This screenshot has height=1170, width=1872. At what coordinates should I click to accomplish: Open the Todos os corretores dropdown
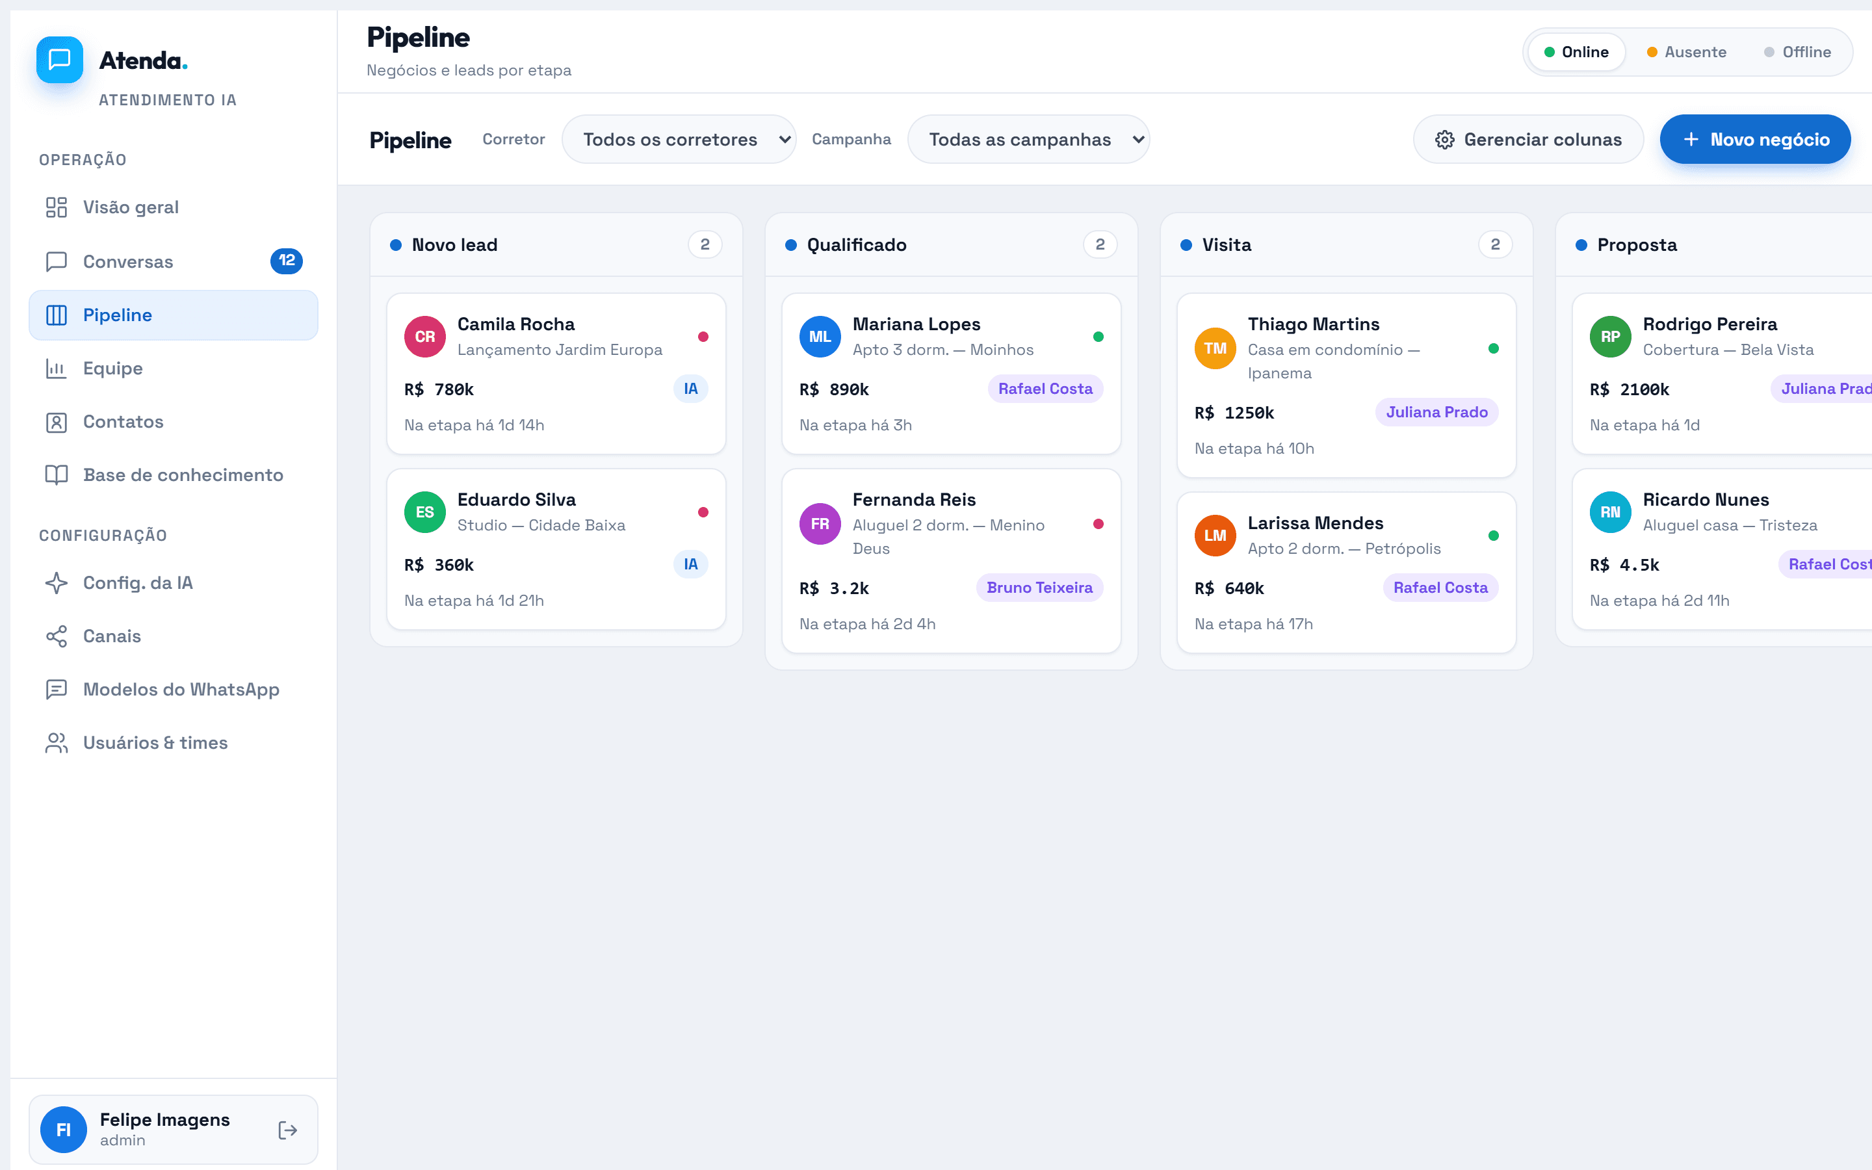coord(679,139)
